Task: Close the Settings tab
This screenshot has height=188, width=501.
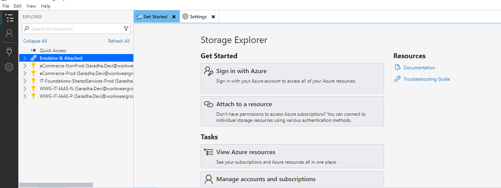Action: [x=213, y=17]
